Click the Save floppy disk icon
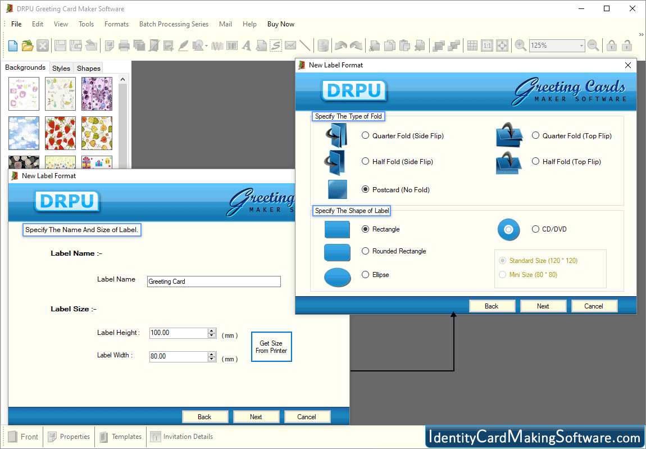This screenshot has width=646, height=449. coord(60,46)
